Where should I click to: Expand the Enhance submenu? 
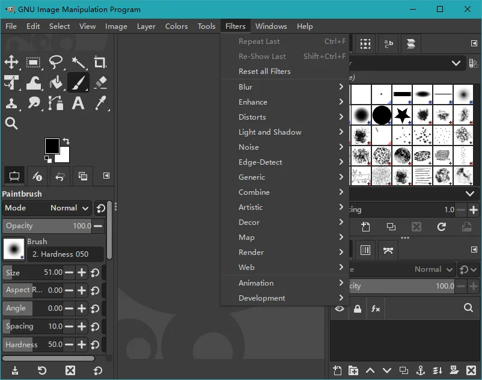click(x=285, y=102)
